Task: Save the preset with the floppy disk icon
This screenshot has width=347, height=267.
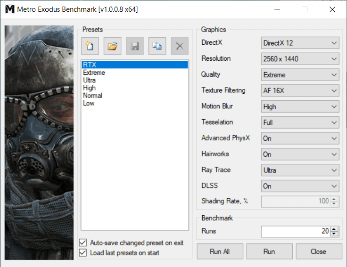Action: tap(135, 46)
